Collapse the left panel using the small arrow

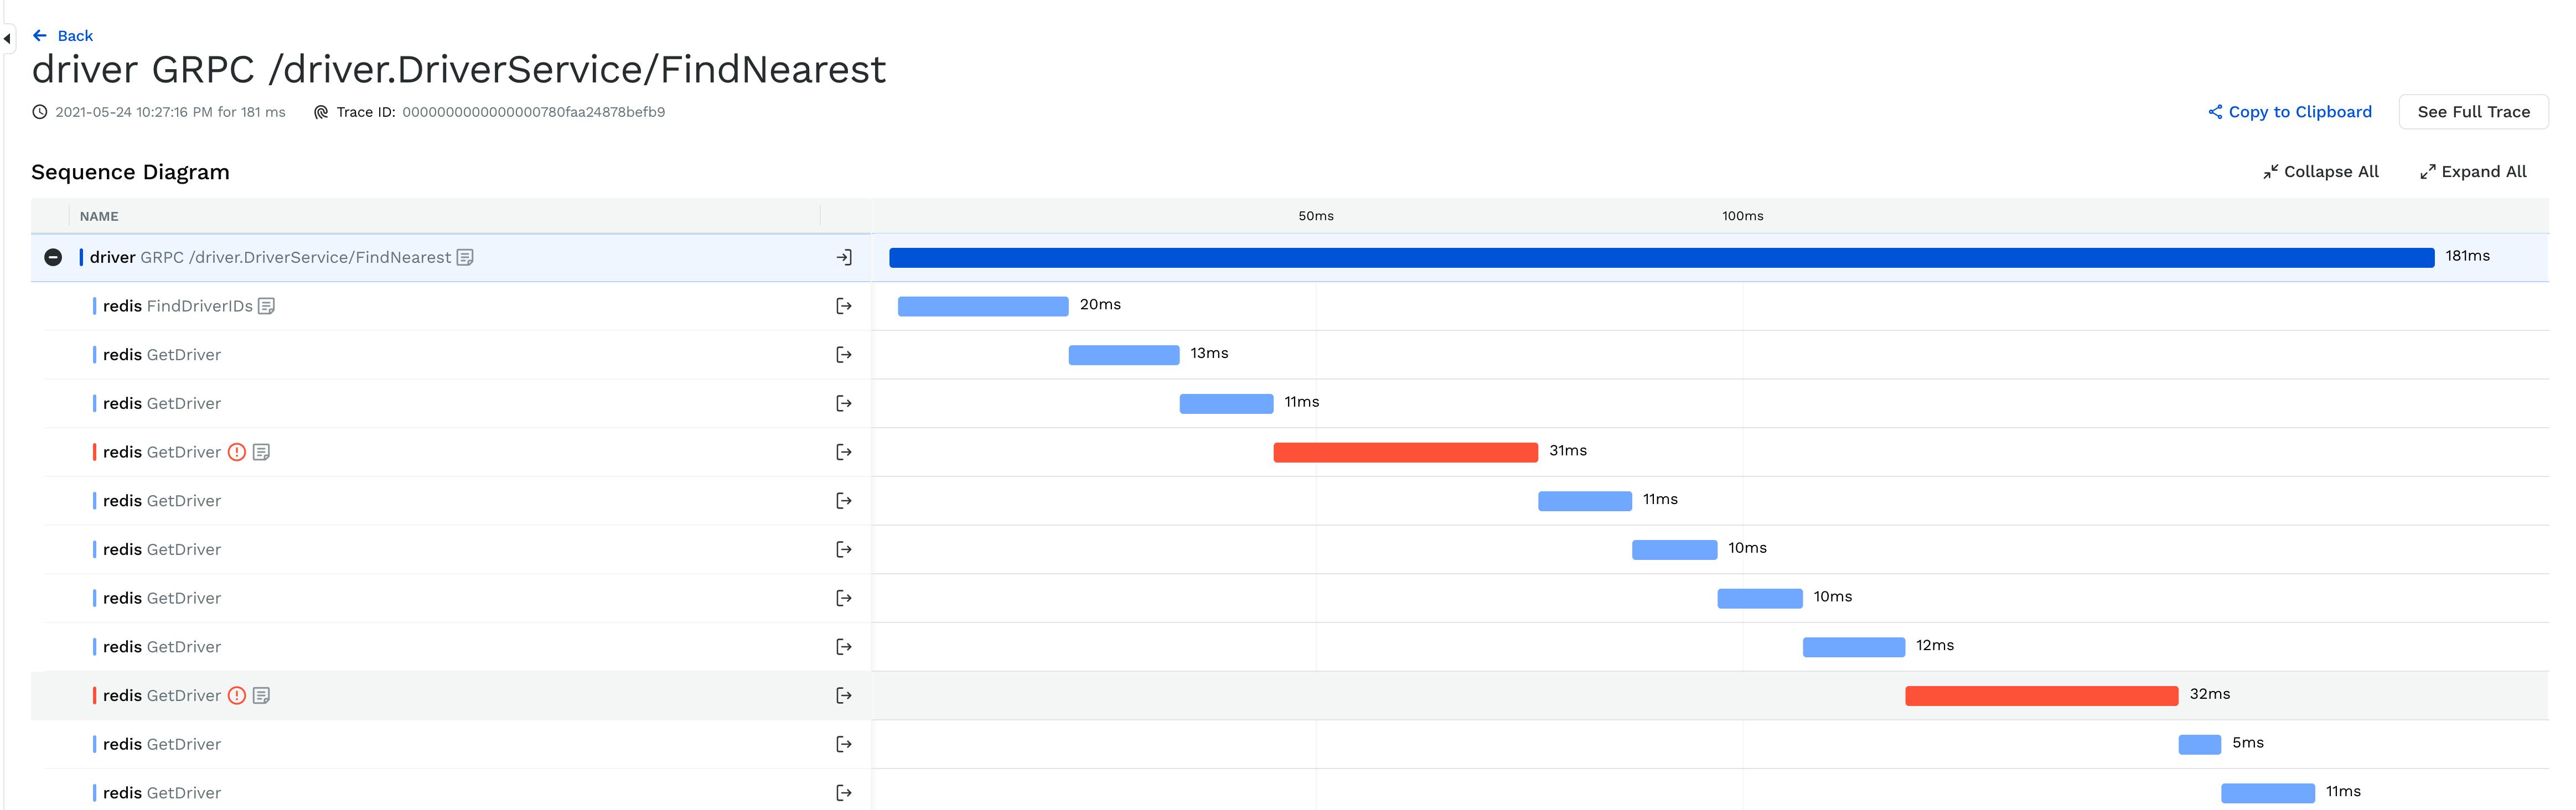click(7, 38)
